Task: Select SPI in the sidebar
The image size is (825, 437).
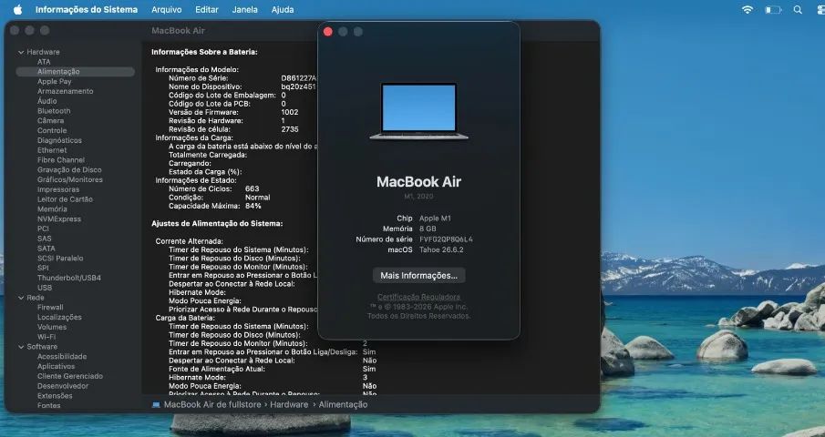Action: [43, 268]
